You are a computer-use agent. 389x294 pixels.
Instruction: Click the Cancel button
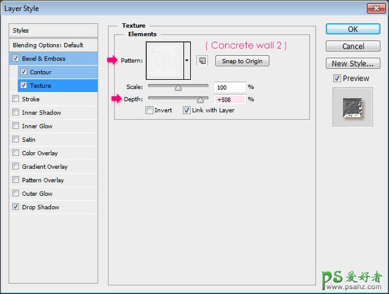(x=353, y=46)
